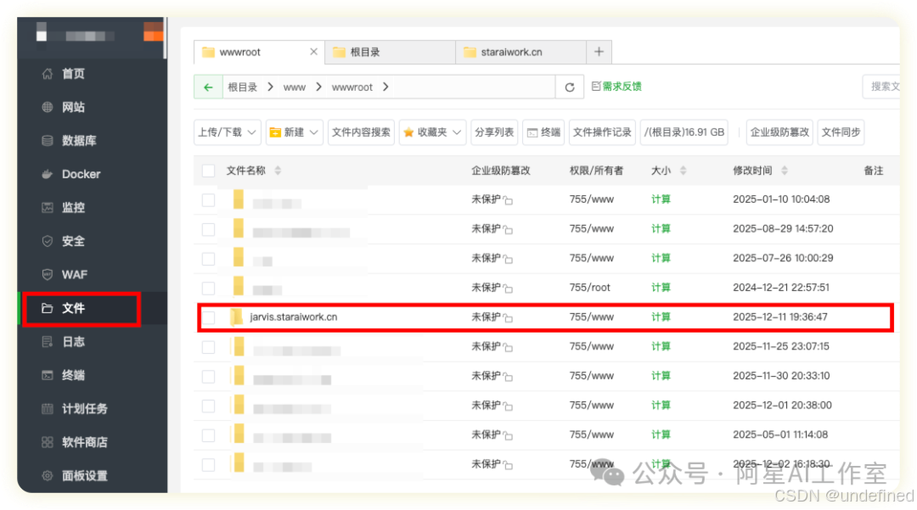Switch to the staraiwork.cn tab

pyautogui.click(x=521, y=52)
